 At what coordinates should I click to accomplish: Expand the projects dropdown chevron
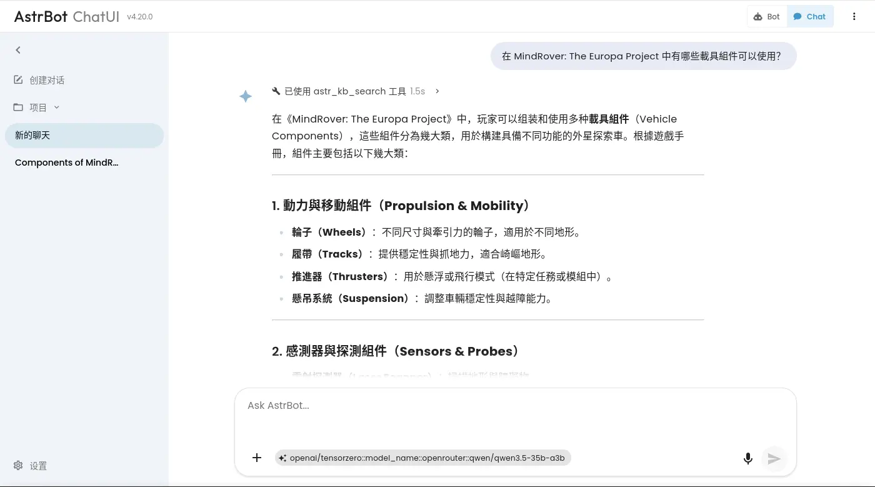tap(57, 108)
